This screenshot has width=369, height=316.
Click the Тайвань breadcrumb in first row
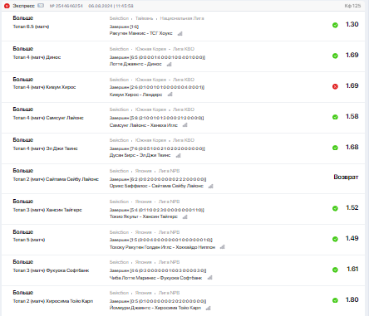(144, 18)
